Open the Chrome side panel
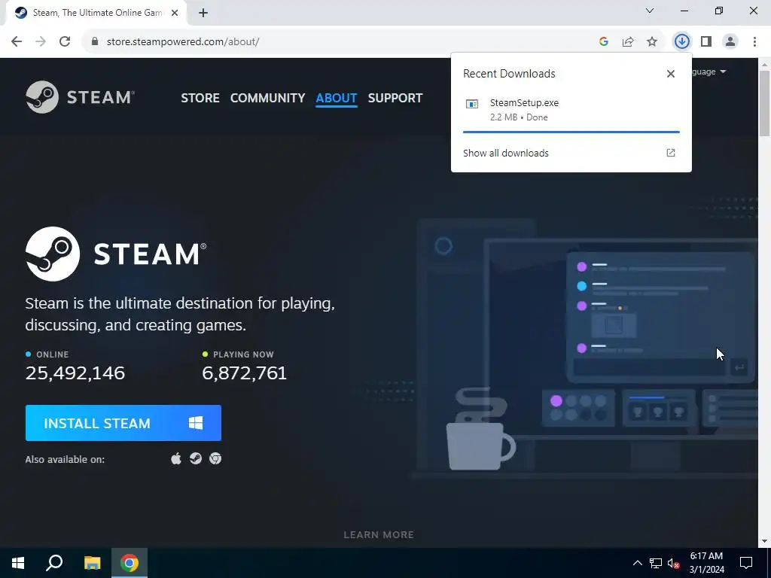The image size is (771, 578). [x=706, y=41]
